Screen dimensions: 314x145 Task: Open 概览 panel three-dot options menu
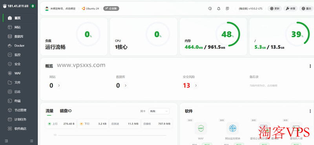310,66
